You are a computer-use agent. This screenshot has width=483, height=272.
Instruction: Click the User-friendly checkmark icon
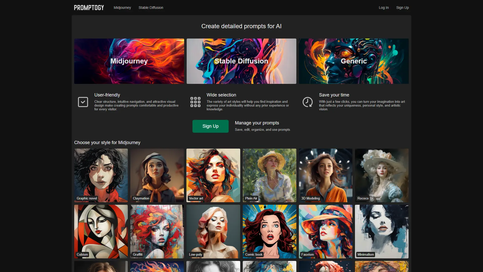coord(83,102)
